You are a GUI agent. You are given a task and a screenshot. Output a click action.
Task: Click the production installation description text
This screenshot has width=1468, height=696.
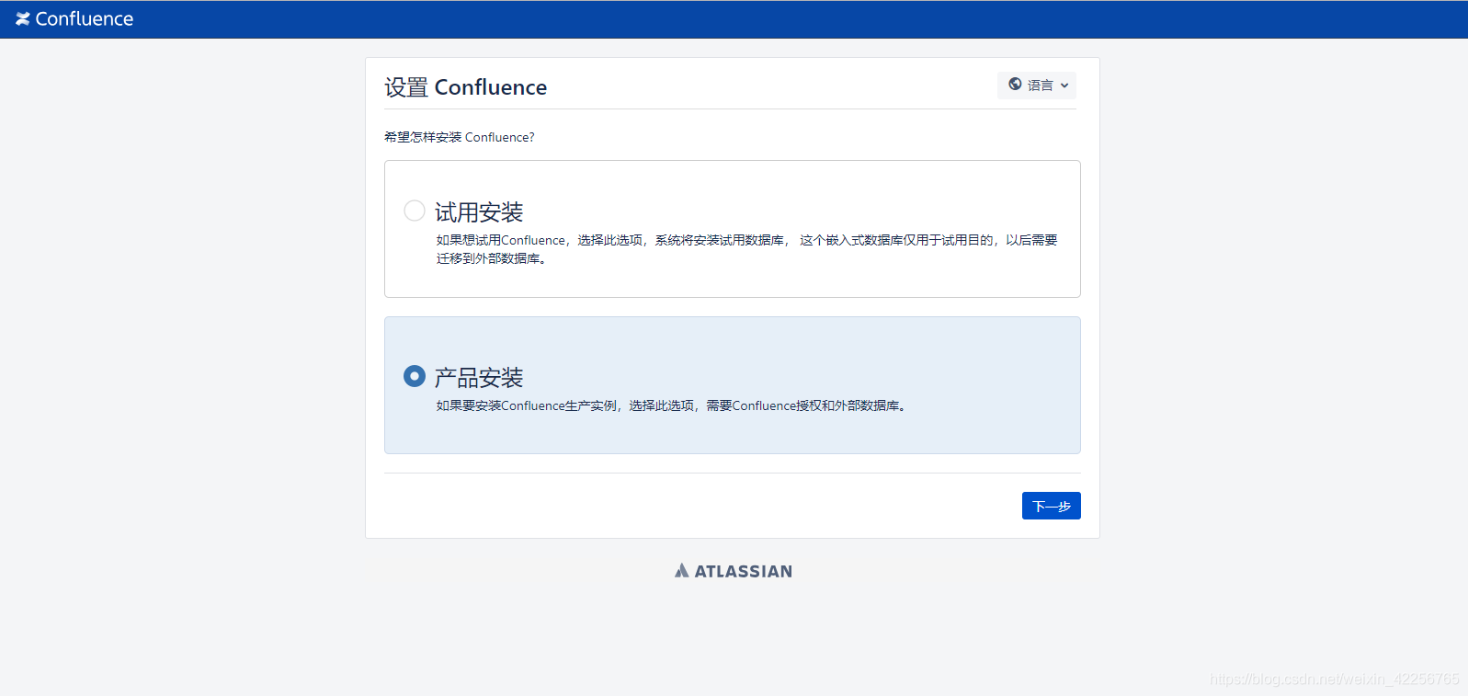click(673, 405)
